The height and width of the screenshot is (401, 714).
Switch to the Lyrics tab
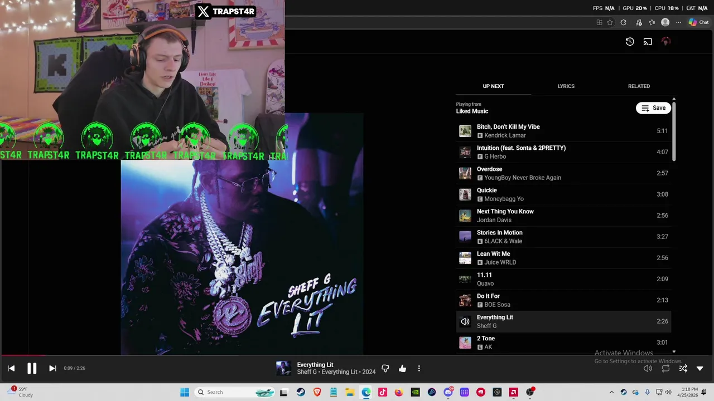coord(566,86)
